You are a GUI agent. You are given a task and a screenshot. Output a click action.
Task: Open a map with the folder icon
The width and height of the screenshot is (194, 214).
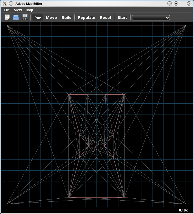pyautogui.click(x=16, y=17)
